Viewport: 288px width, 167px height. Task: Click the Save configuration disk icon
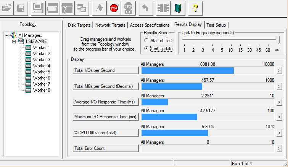tap(21, 8)
